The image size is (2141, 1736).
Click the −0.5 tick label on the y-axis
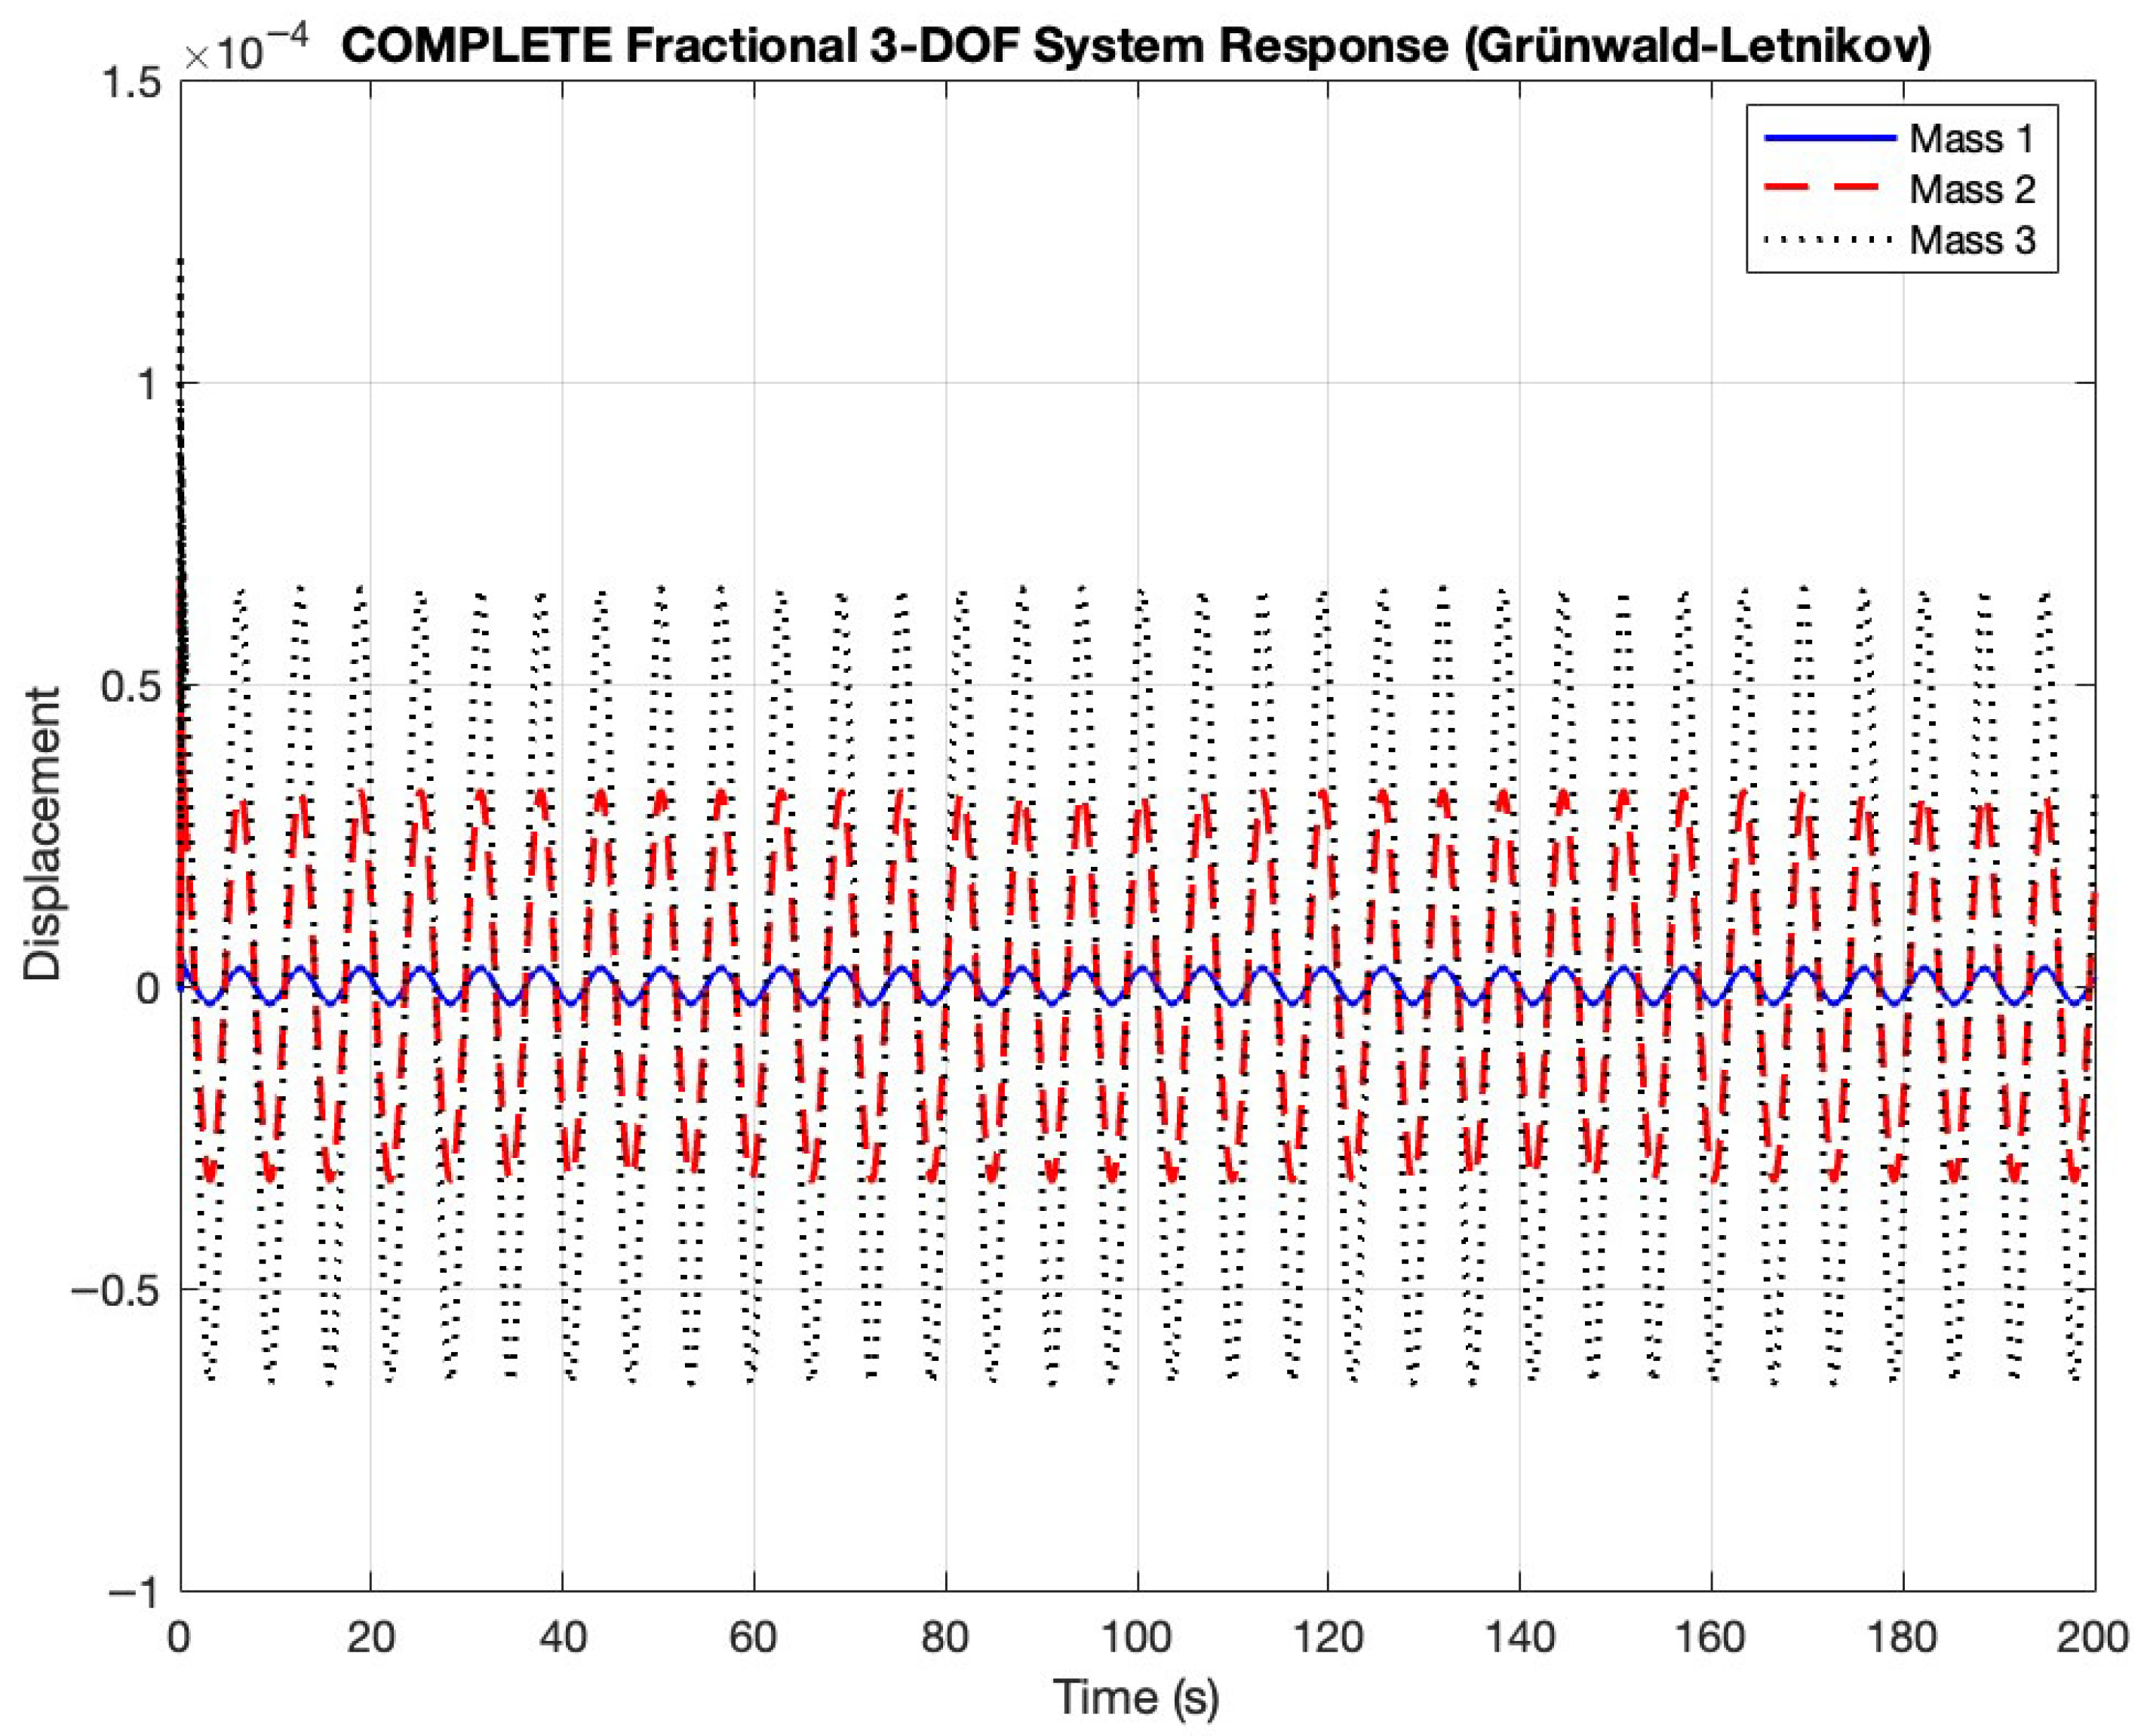pyautogui.click(x=114, y=1289)
